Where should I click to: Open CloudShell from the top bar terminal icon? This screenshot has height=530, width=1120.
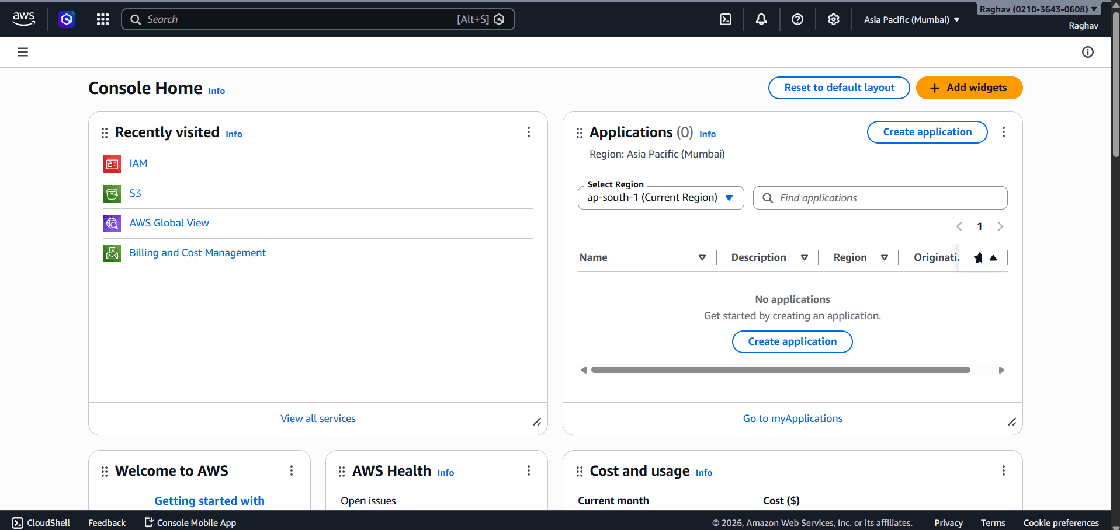[726, 19]
